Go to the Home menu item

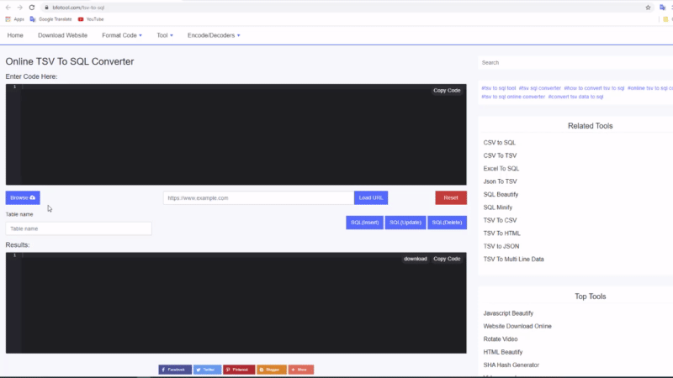15,35
